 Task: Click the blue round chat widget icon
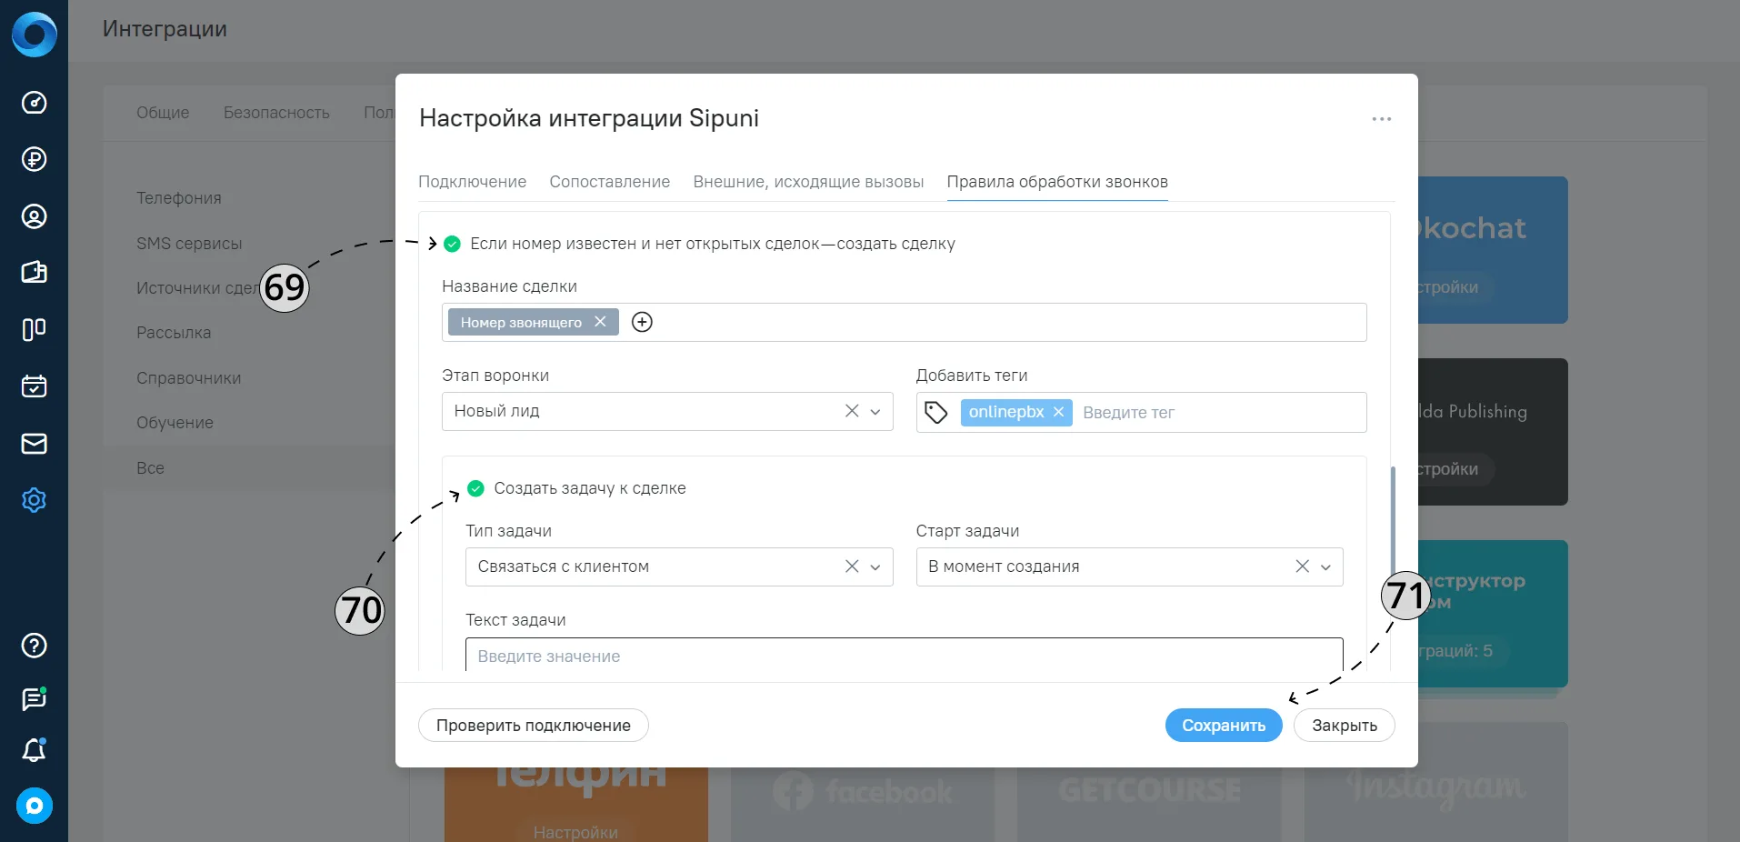(35, 806)
